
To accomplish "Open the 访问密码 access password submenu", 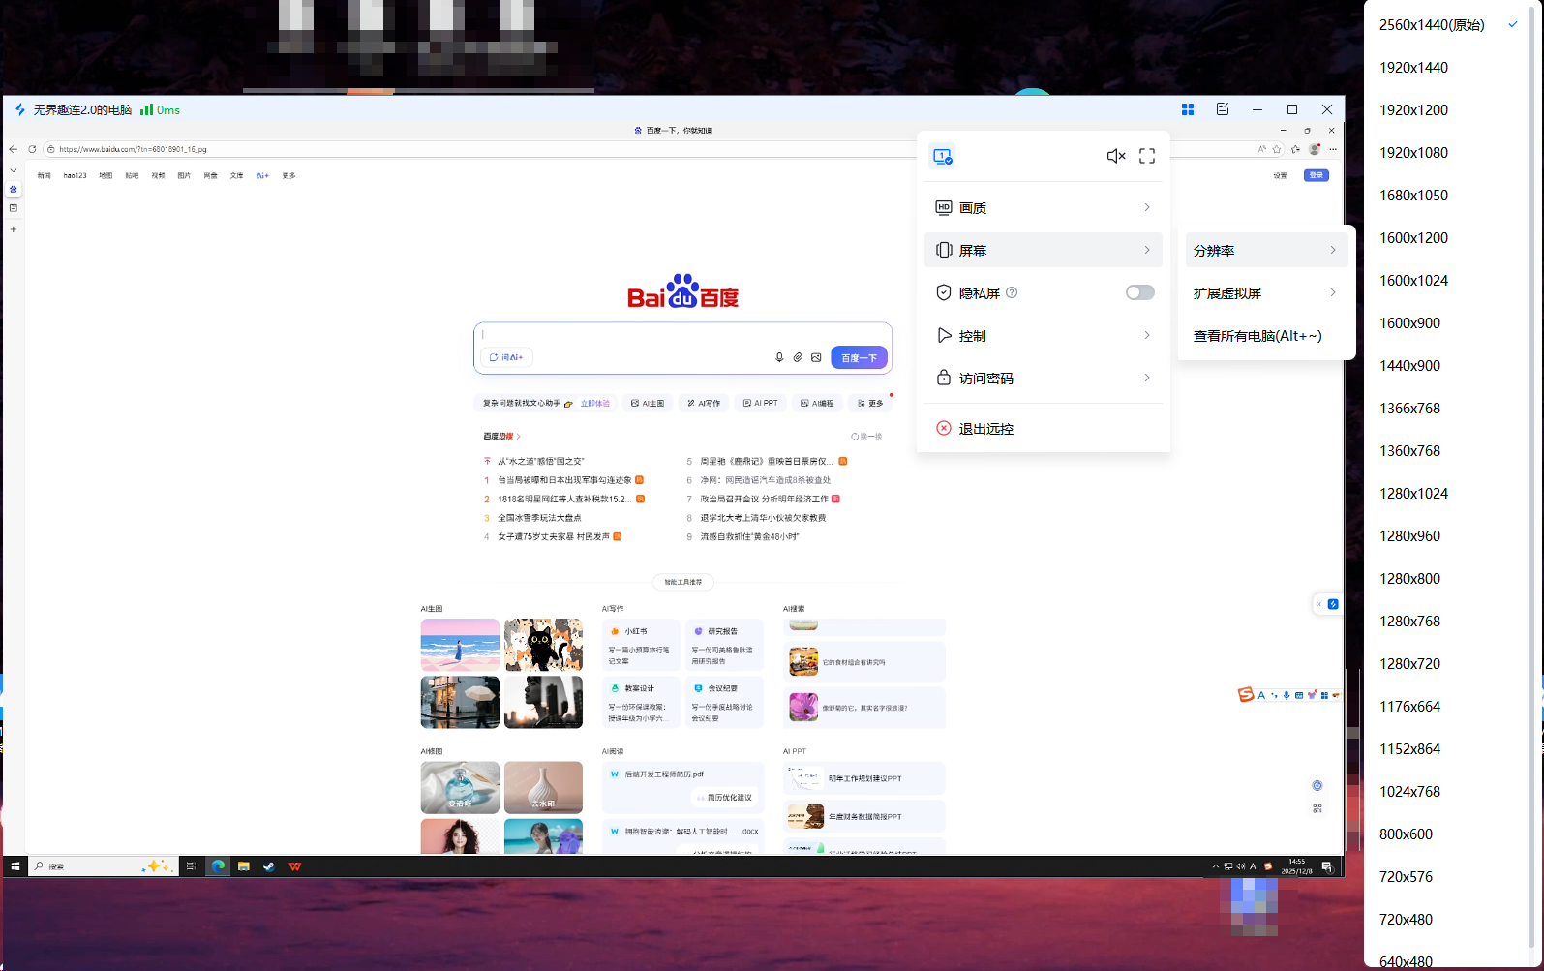I will point(1044,378).
